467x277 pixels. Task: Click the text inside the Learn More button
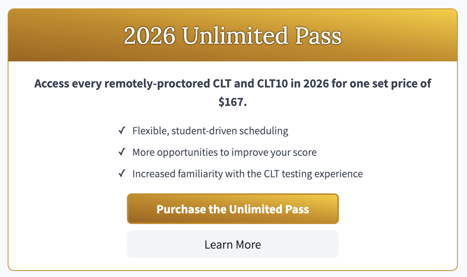(233, 244)
